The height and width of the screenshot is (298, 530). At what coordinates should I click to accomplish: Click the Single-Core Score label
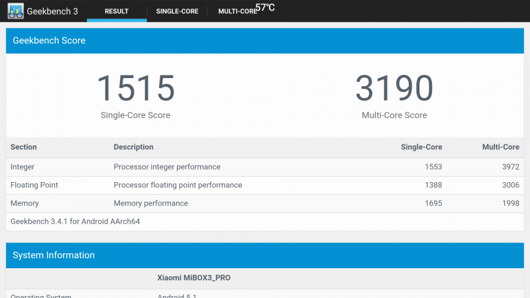(x=136, y=115)
